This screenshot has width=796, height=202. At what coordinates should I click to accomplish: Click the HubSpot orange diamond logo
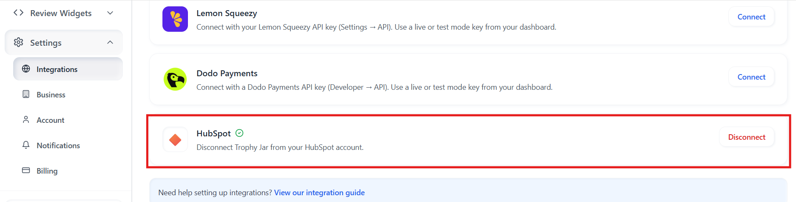coord(175,139)
